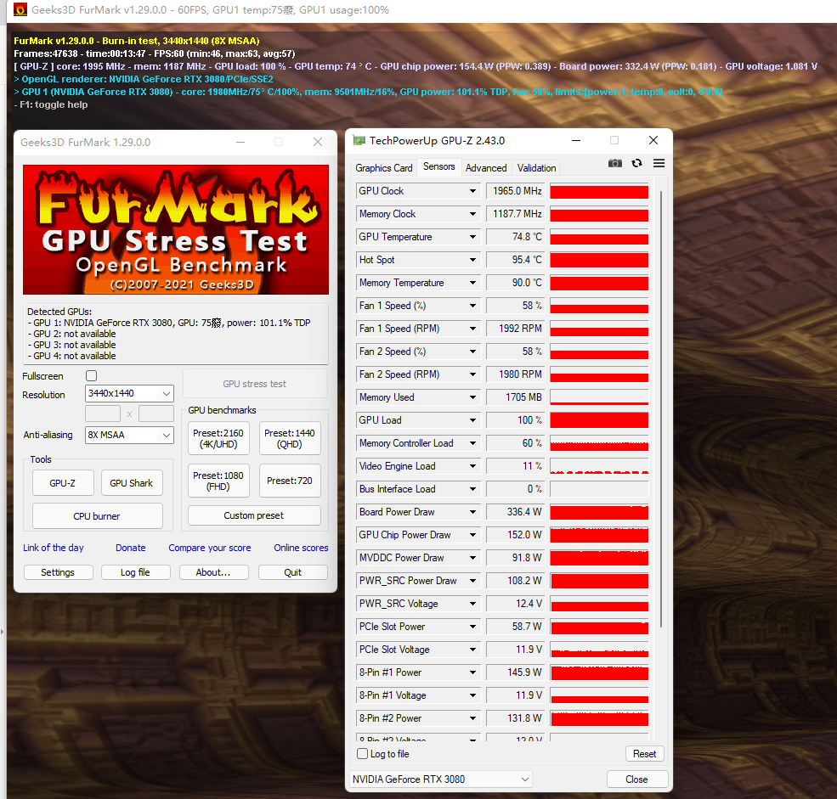Viewport: 837px width, 799px height.
Task: Open the NVIDIA GeForce RTX 3080 device selector
Action: (x=441, y=779)
